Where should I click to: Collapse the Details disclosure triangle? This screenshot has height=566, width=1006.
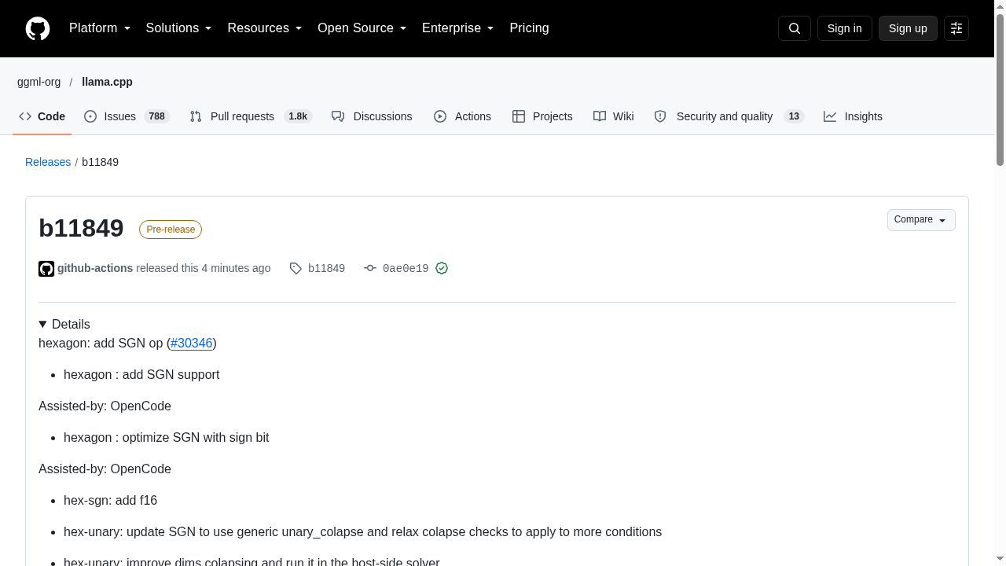tap(43, 325)
